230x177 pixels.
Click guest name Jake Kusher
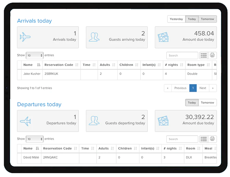[x=32, y=74]
